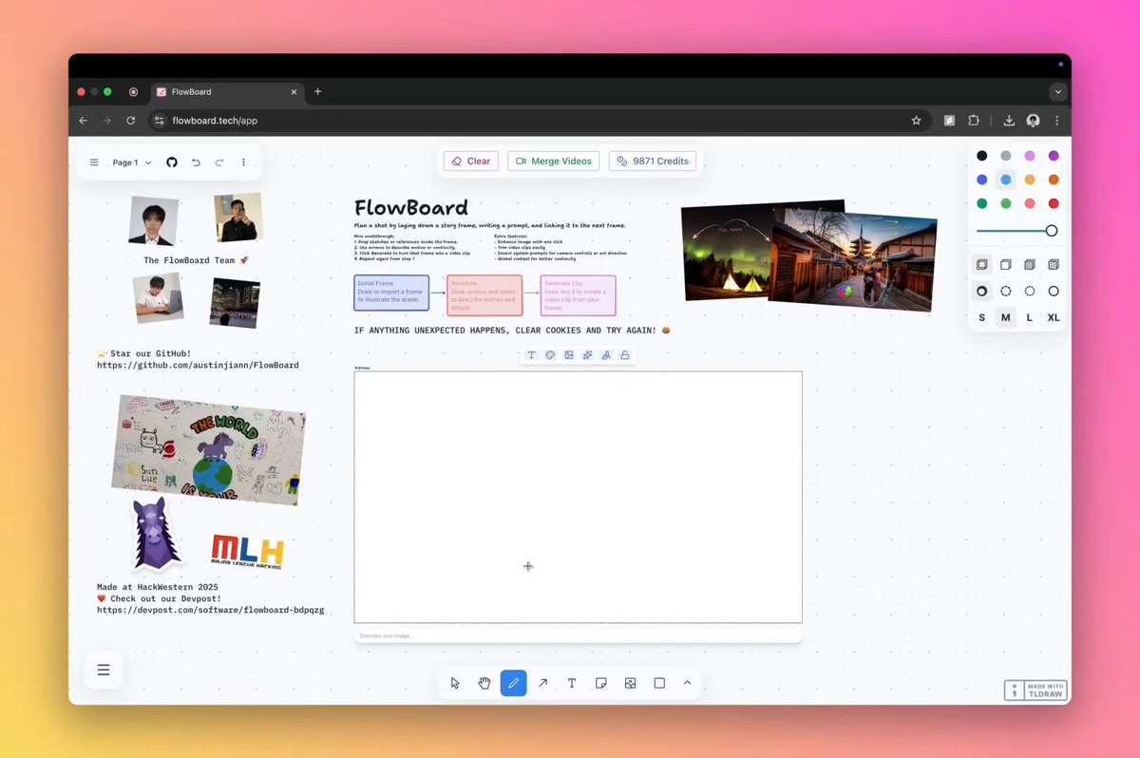Select the dotted stroke style
The height and width of the screenshot is (758, 1140).
click(x=1030, y=292)
